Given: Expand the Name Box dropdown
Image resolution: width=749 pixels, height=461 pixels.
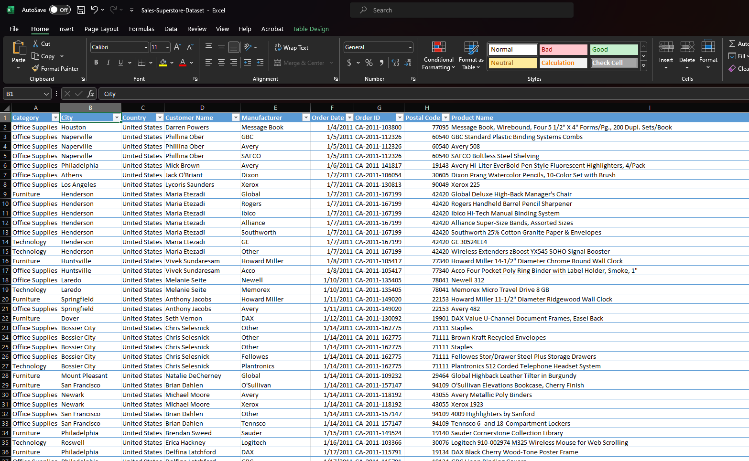Looking at the screenshot, I should 46,94.
